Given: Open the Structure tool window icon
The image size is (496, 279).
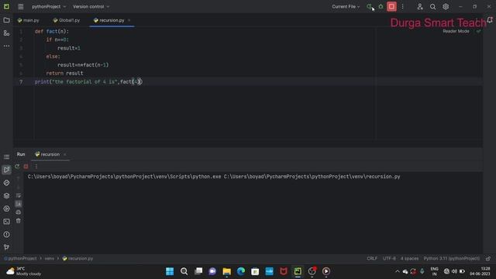Looking at the screenshot, I should (x=6, y=33).
